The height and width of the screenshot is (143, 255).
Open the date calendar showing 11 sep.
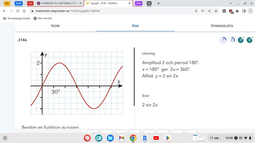click(214, 138)
